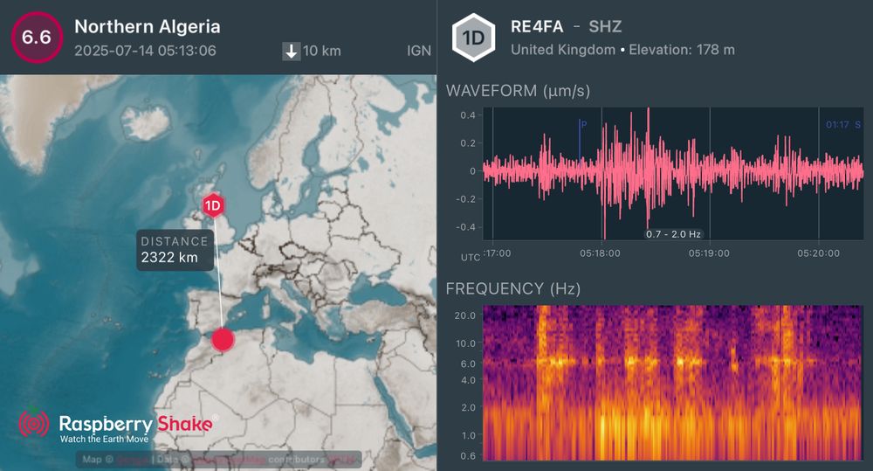The width and height of the screenshot is (873, 471).
Task: Click the 05:18:00 time axis label
Action: [600, 253]
